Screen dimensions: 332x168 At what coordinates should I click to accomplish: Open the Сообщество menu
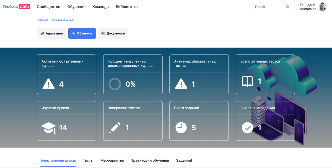[48, 7]
